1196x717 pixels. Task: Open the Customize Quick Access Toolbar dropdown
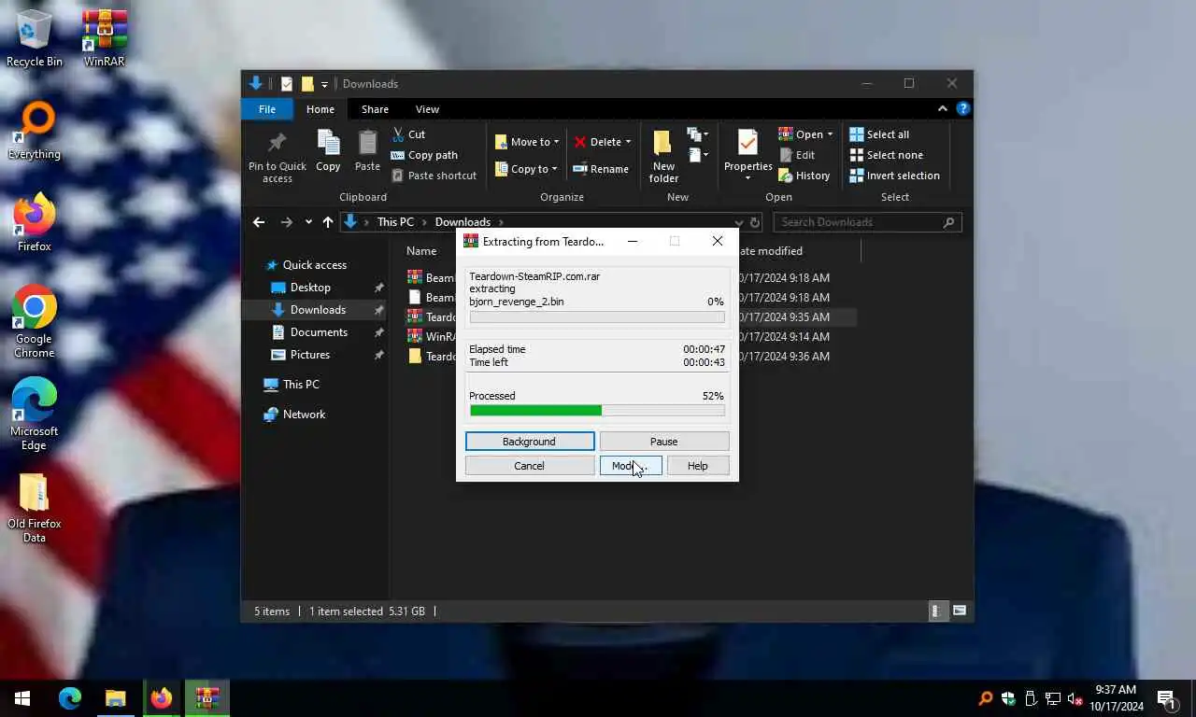coord(325,85)
